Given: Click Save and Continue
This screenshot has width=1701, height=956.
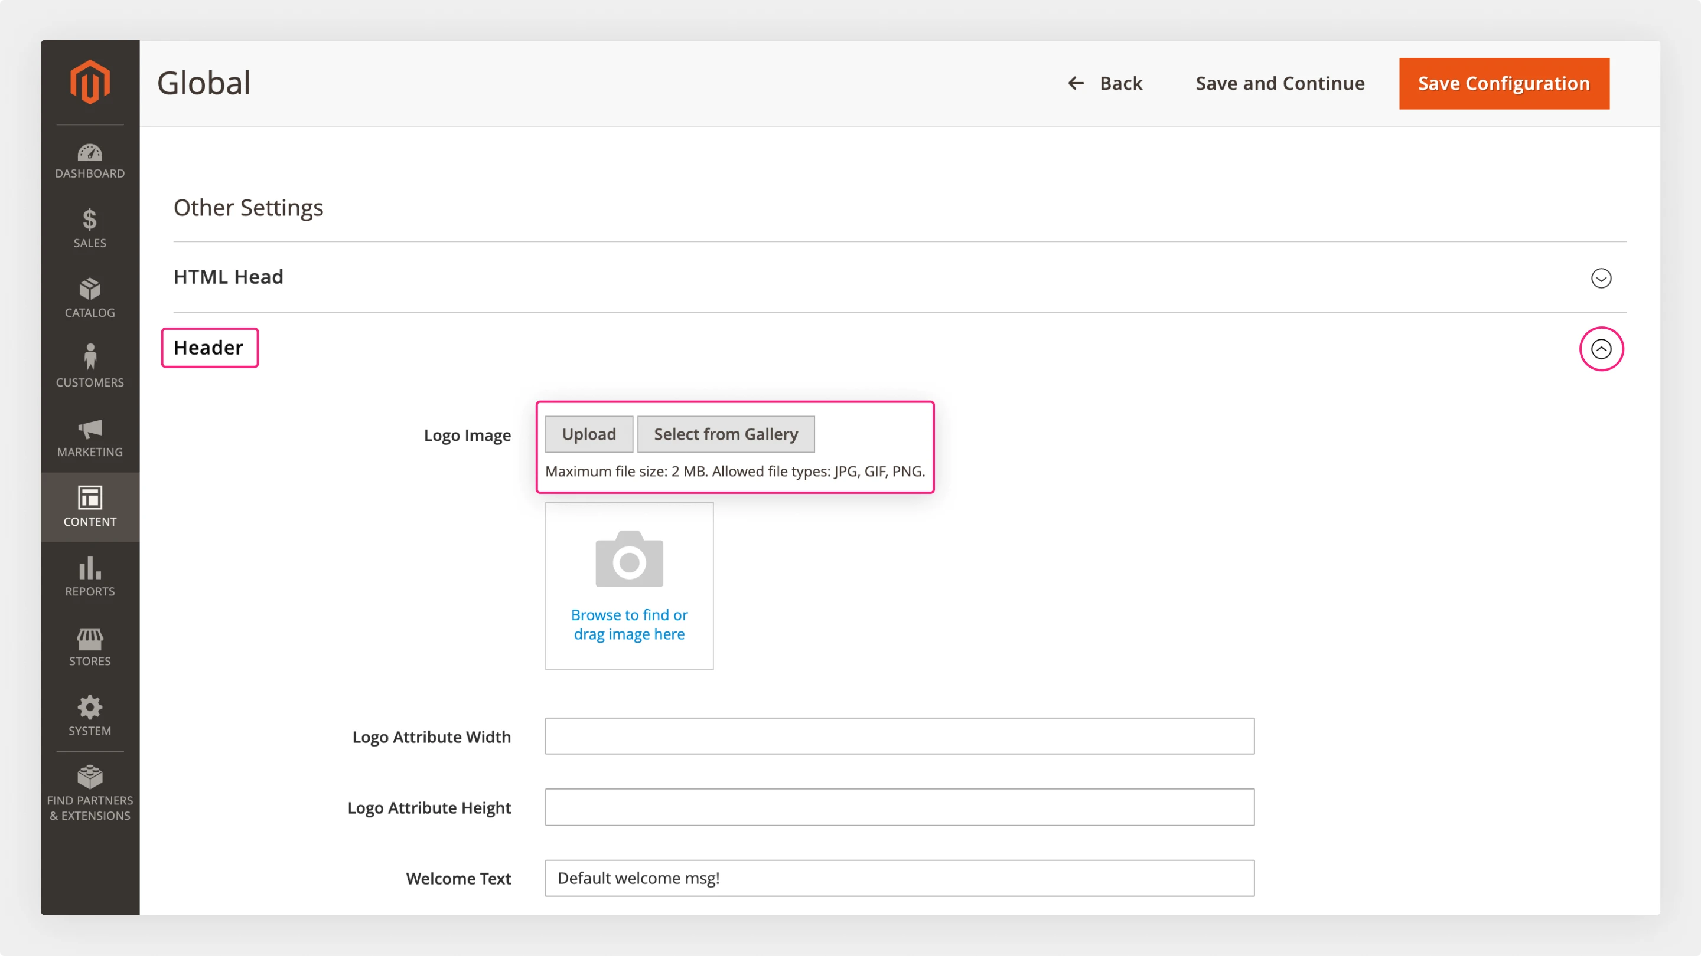Looking at the screenshot, I should pos(1280,84).
